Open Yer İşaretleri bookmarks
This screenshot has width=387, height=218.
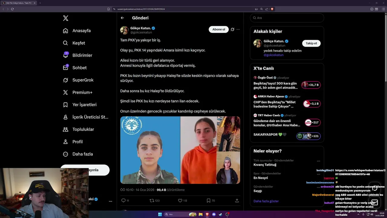coord(80,105)
